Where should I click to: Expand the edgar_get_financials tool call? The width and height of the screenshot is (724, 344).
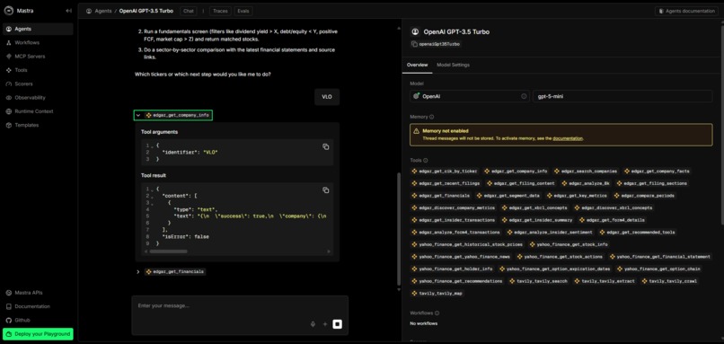click(x=138, y=272)
